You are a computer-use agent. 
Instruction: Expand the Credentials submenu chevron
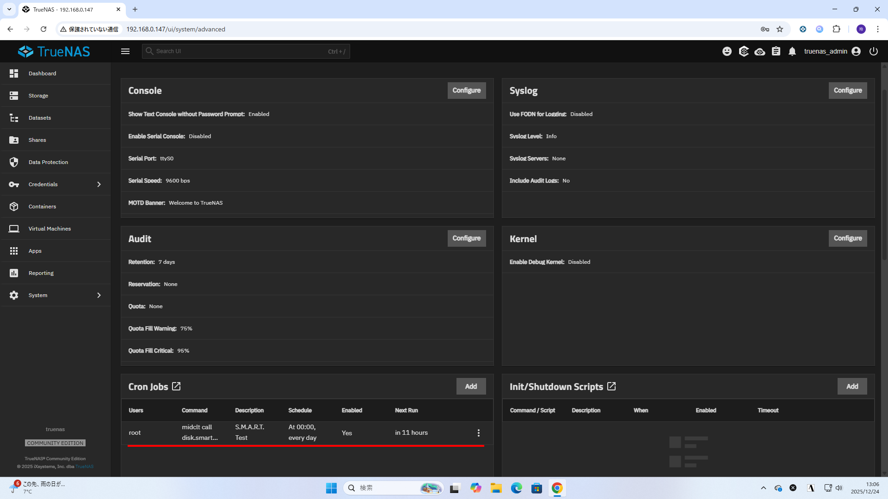tap(99, 184)
